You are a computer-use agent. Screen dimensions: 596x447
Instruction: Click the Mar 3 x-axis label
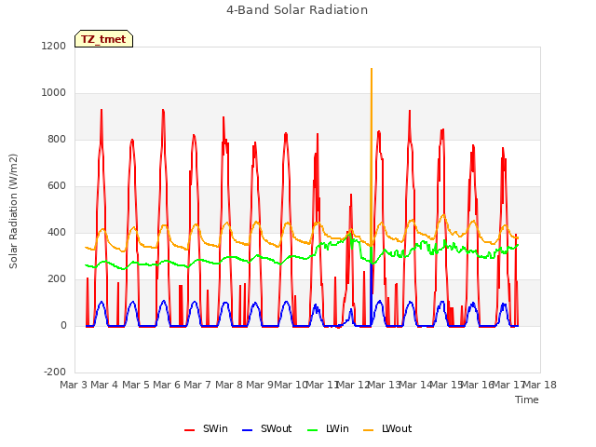[x=74, y=385]
